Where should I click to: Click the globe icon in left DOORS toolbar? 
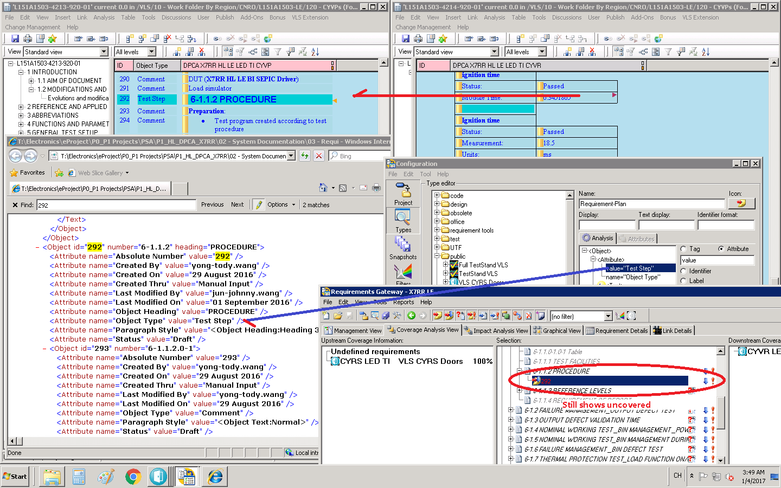click(267, 38)
